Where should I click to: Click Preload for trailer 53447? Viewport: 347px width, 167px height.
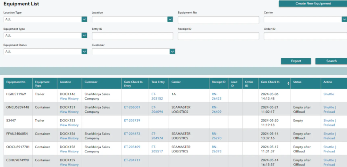pyautogui.click(x=329, y=125)
